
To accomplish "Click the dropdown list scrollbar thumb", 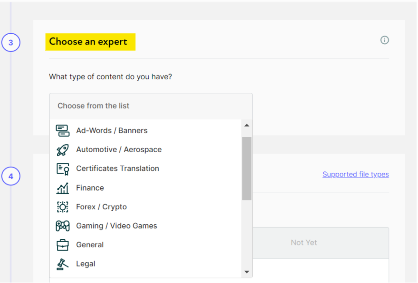I will [x=247, y=168].
